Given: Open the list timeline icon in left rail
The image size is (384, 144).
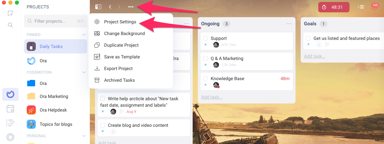Looking at the screenshot, I should [x=10, y=123].
